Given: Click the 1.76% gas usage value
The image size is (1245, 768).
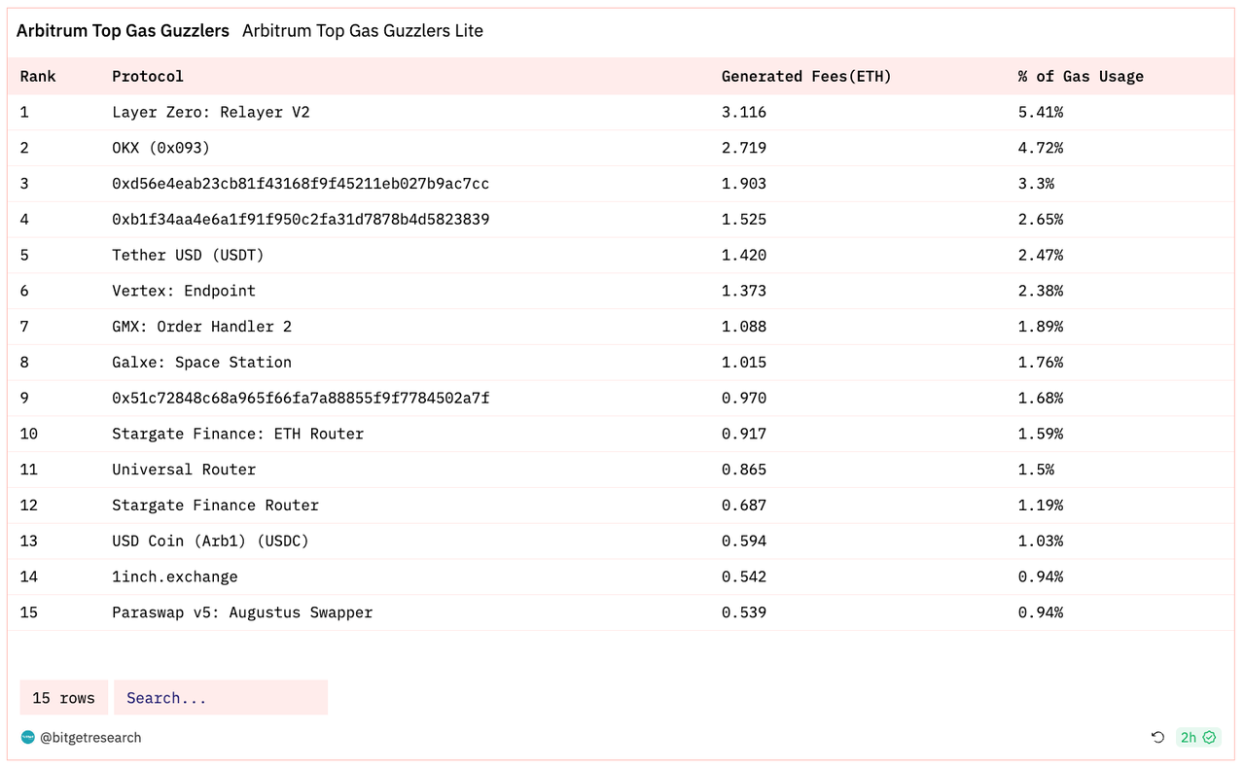Looking at the screenshot, I should click(1041, 362).
